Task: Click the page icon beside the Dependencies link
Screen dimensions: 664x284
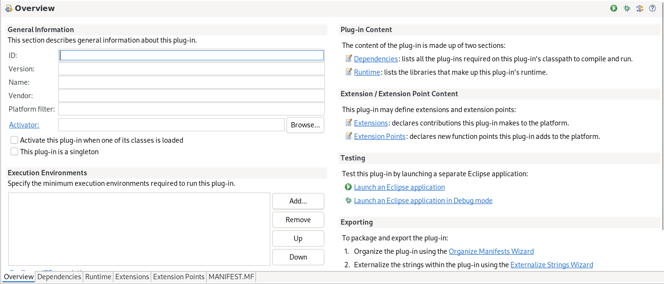Action: pos(349,59)
